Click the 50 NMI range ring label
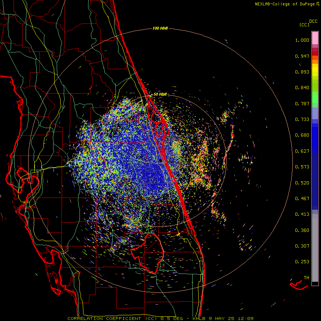The image size is (321, 321). [160, 95]
